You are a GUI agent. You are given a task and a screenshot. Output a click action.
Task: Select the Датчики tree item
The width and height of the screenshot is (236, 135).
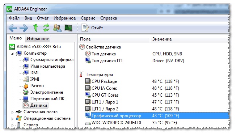(39, 105)
